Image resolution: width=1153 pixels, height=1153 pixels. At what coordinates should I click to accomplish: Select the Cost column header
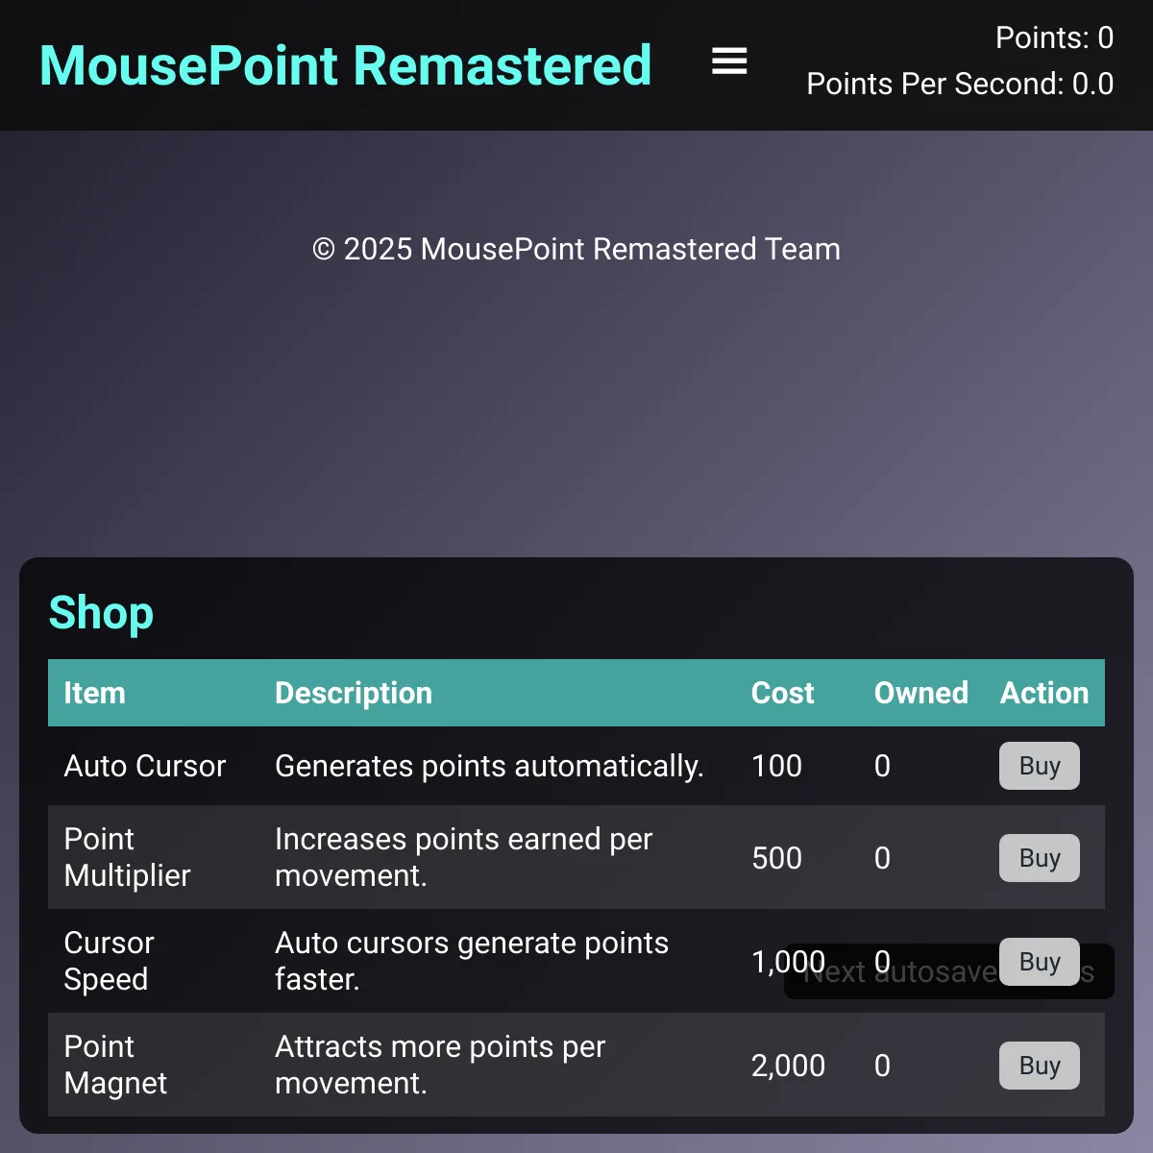pyautogui.click(x=782, y=693)
